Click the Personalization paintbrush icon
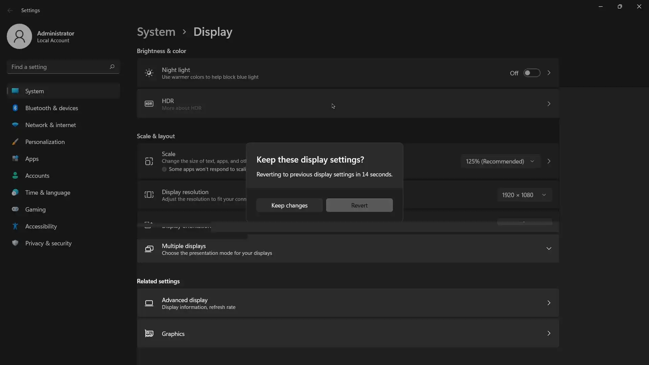Screen dimensions: 649x365 pyautogui.click(x=15, y=142)
